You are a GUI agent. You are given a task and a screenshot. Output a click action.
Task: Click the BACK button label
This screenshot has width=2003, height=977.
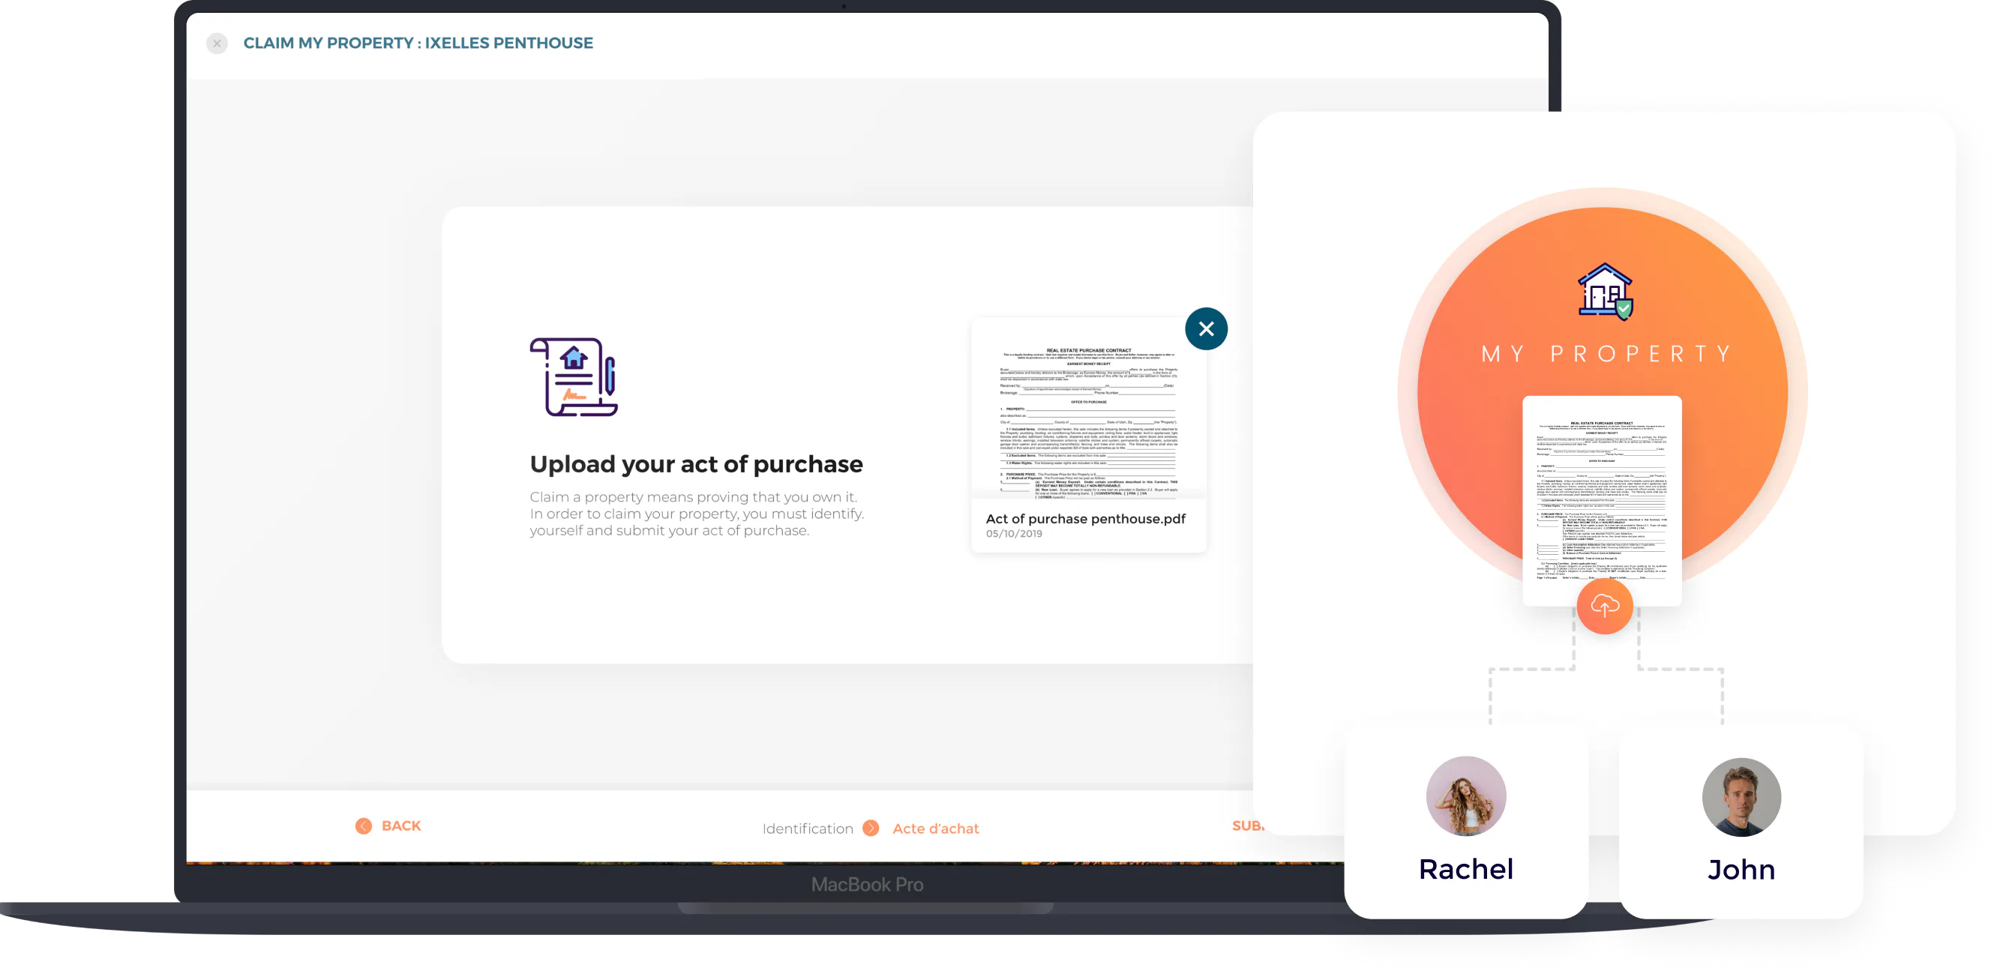(401, 826)
